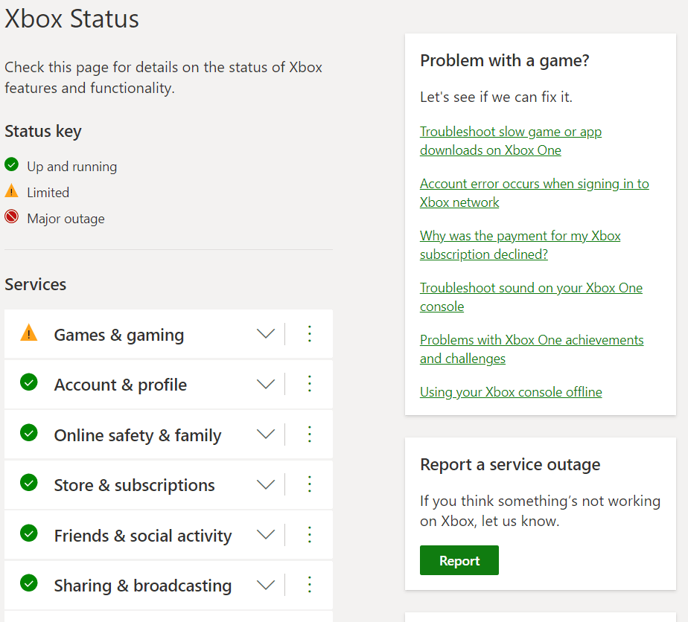Open the three-dot menu for Store & subscriptions
The image size is (688, 622).
(309, 484)
